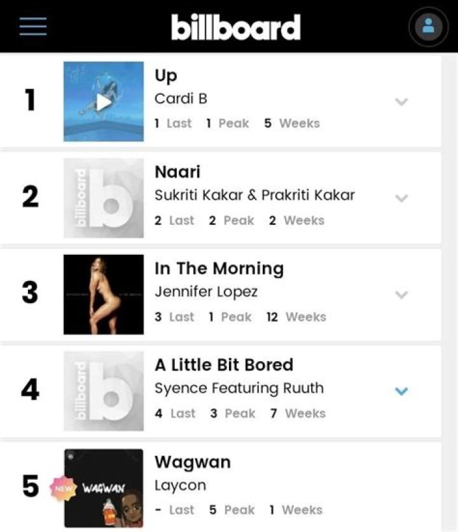This screenshot has height=532, width=458.
Task: Open the user account profile icon
Action: pyautogui.click(x=428, y=26)
